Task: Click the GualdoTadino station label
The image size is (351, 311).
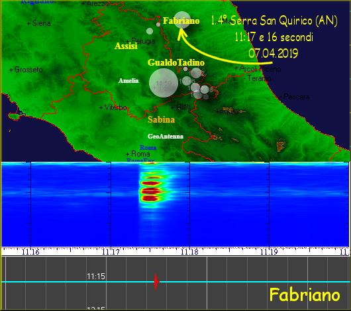Action: (x=176, y=62)
